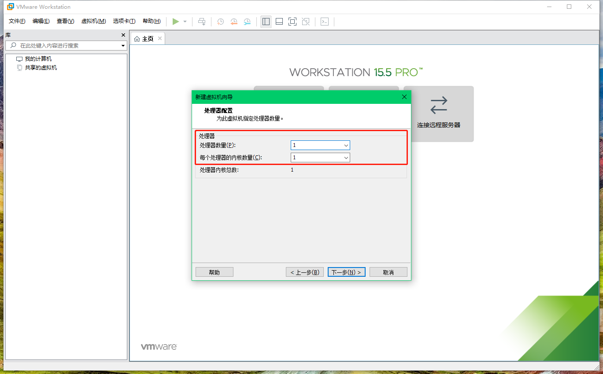Click the send Ctrl+Alt+Del toolbar icon
Screen dimensions: 603x374
click(x=202, y=22)
